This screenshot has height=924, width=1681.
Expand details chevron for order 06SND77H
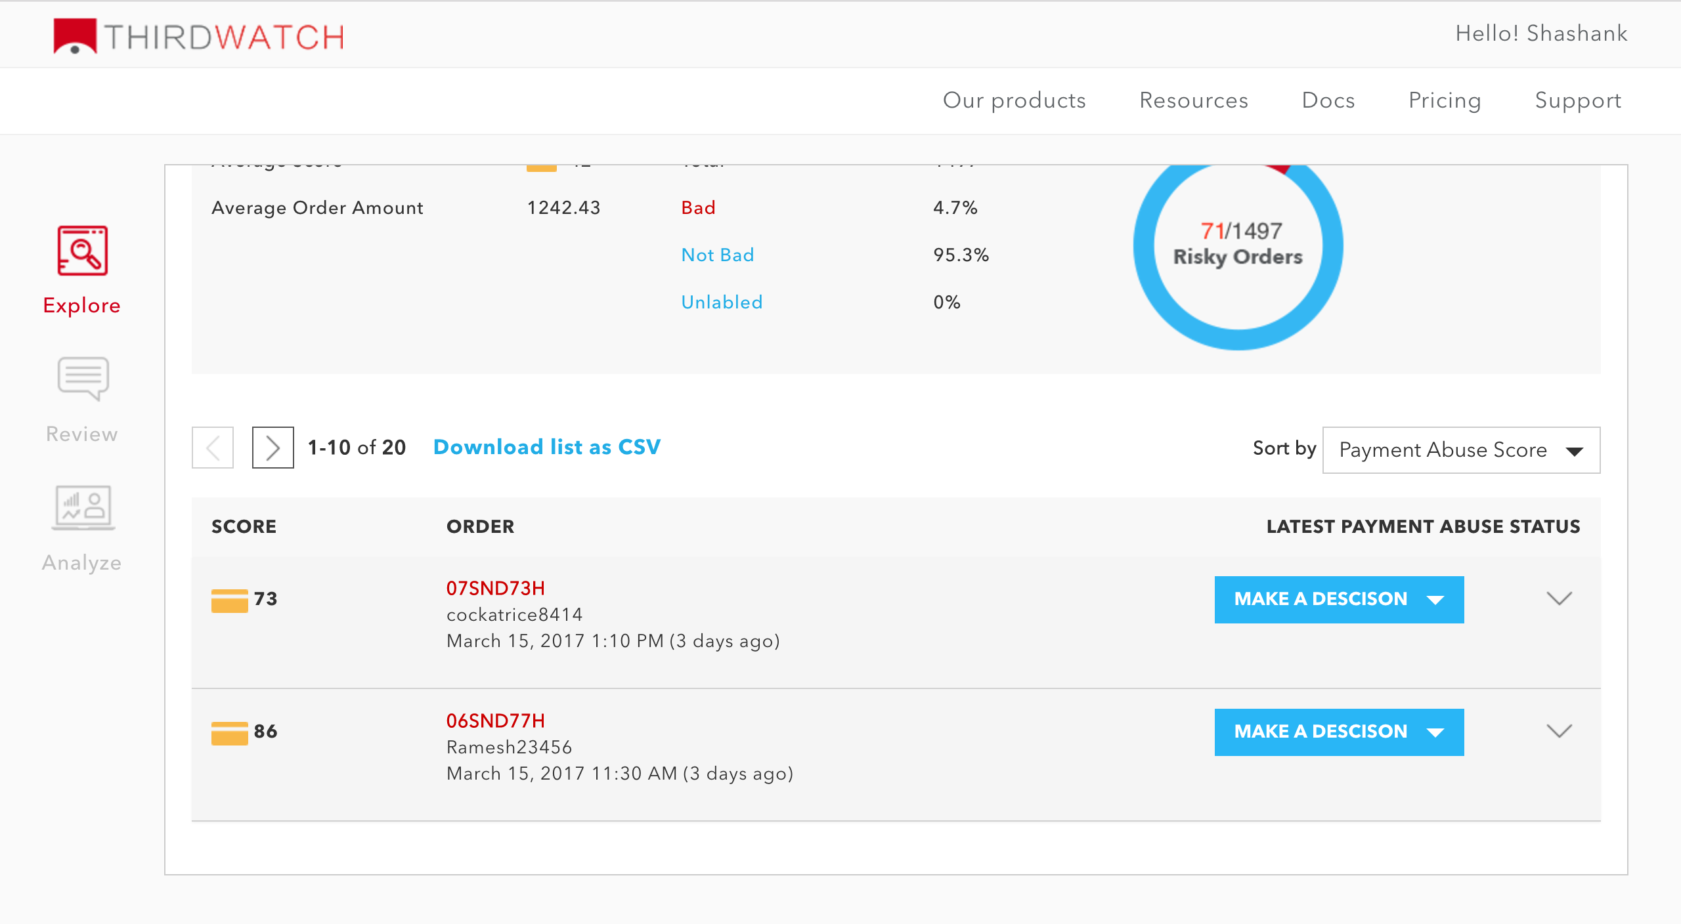tap(1559, 731)
